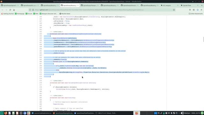204x115 pixels.
Task: Switch to the SpiceSharp/Tempe tab
Action: [x=90, y=5]
